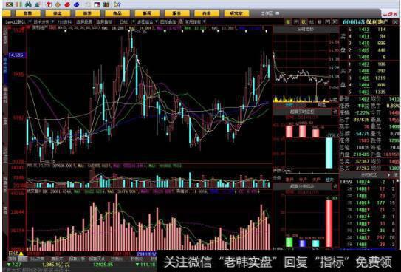The image size is (401, 272).
Task: Click the stock code 600048 title
Action: [354, 22]
